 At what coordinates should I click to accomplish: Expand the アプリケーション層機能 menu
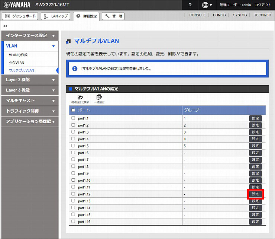click(30, 121)
